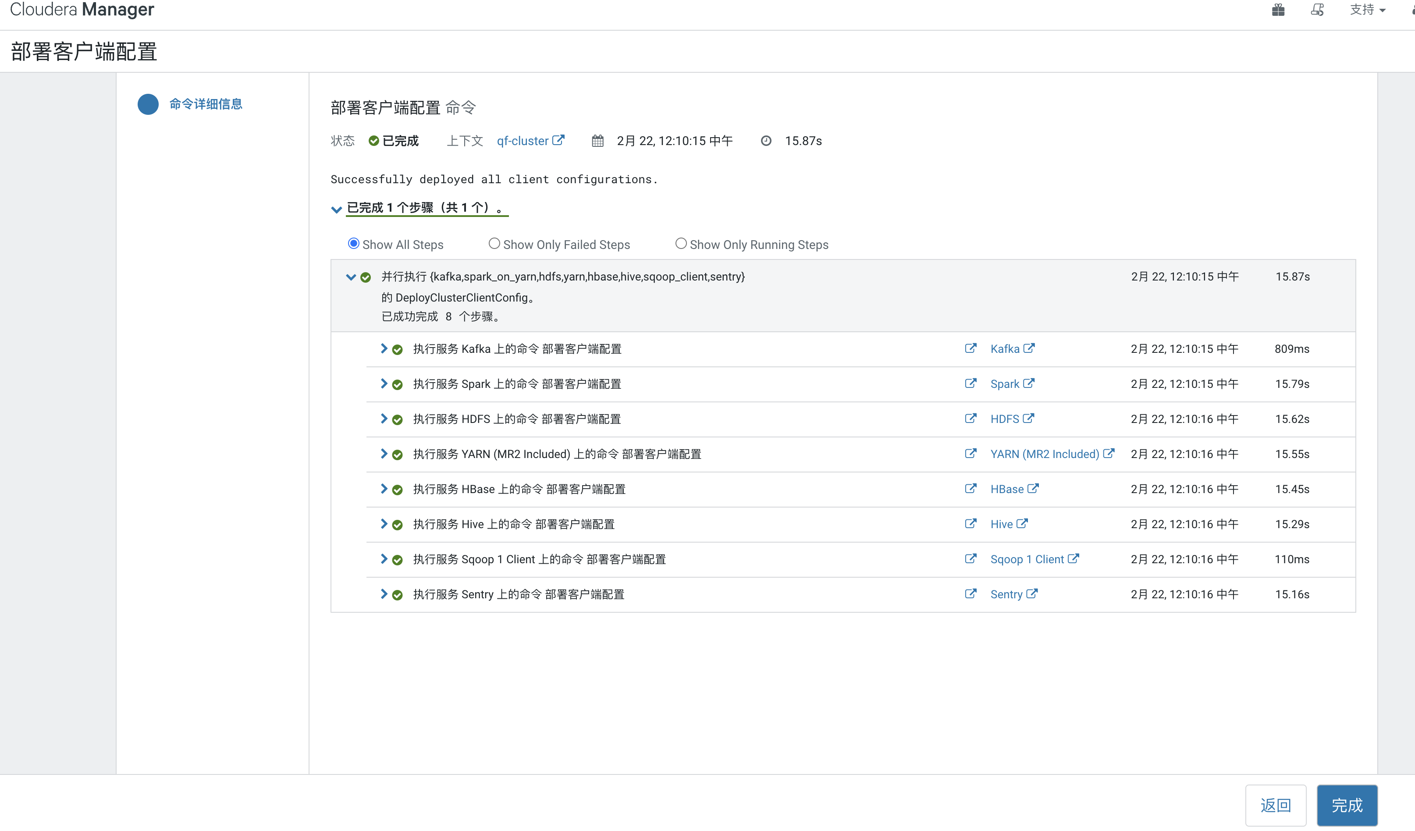Select Show All Steps radio button
The width and height of the screenshot is (1415, 831).
(353, 244)
